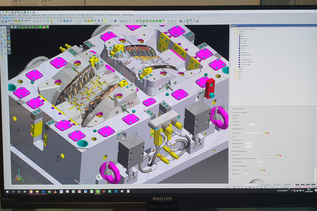Open the Operazioni menu

point(26,15)
